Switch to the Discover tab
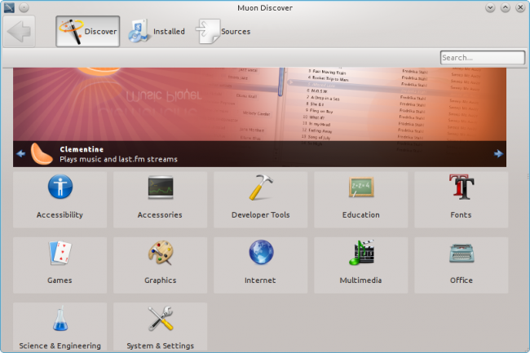This screenshot has width=530, height=353. tap(87, 32)
